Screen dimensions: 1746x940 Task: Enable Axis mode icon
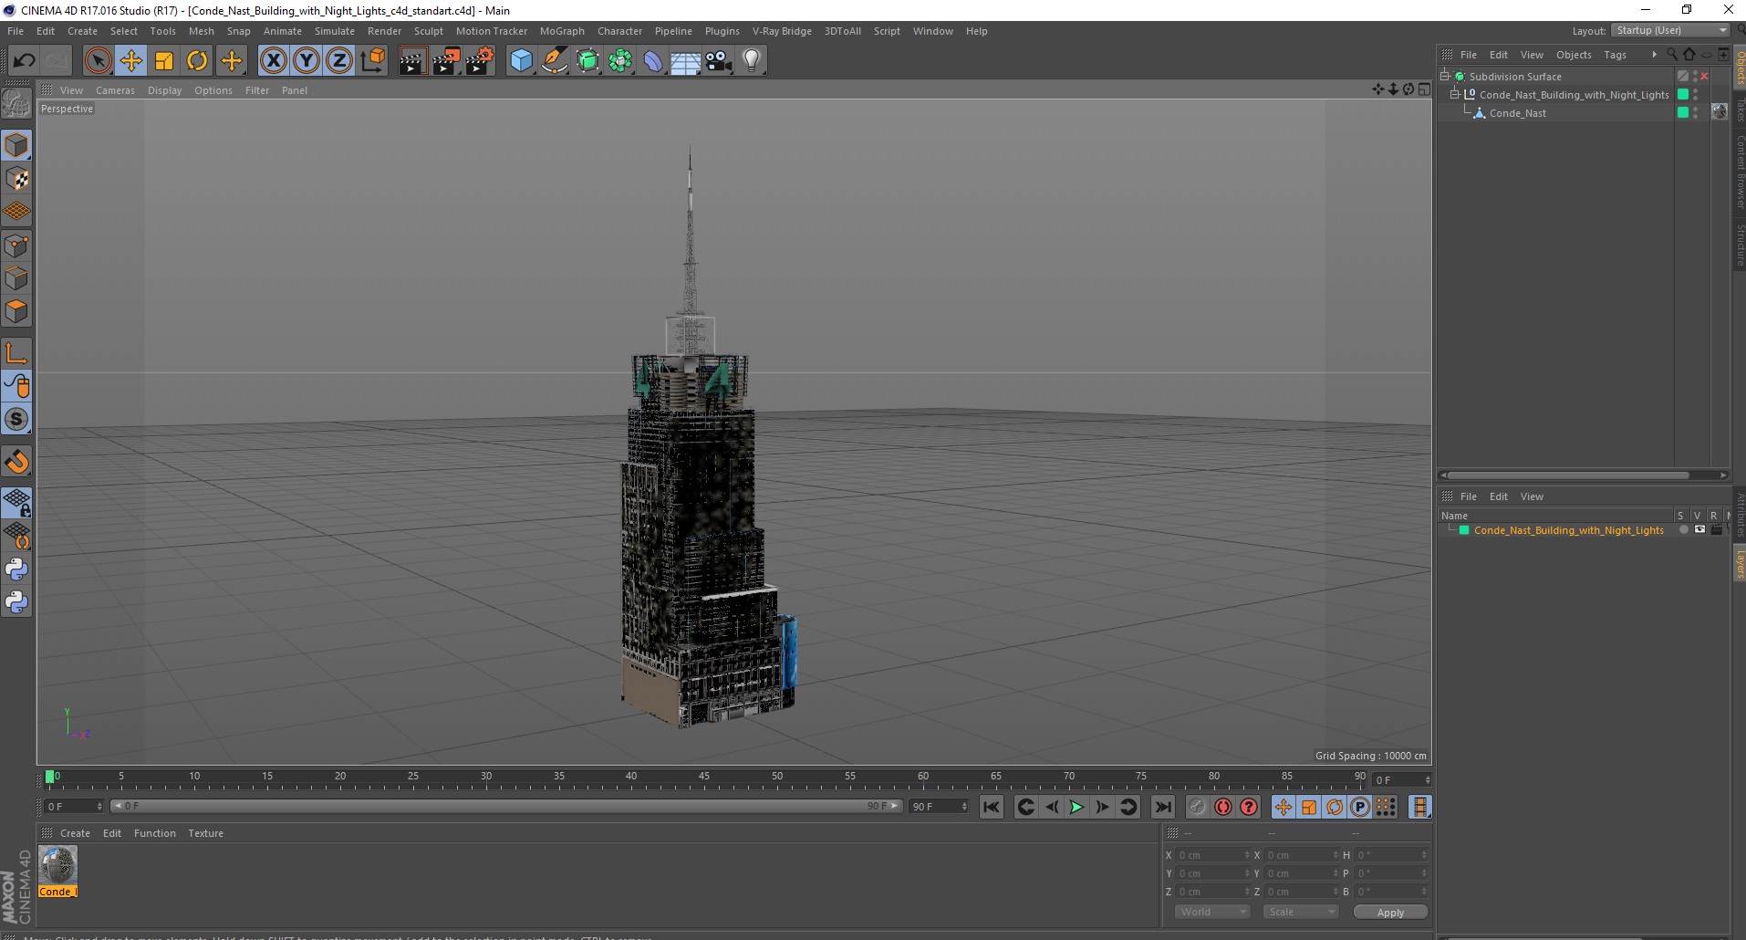click(16, 353)
